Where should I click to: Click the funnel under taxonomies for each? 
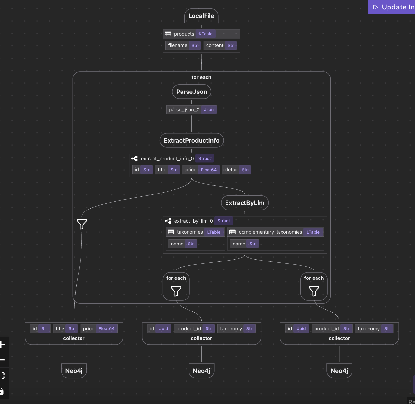pyautogui.click(x=176, y=291)
